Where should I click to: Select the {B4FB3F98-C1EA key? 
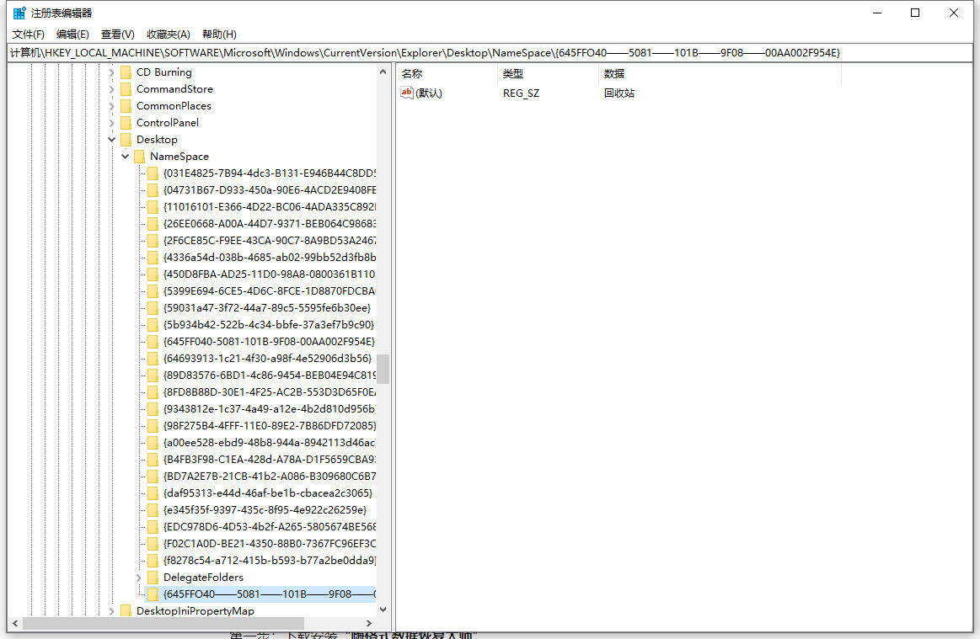[270, 461]
